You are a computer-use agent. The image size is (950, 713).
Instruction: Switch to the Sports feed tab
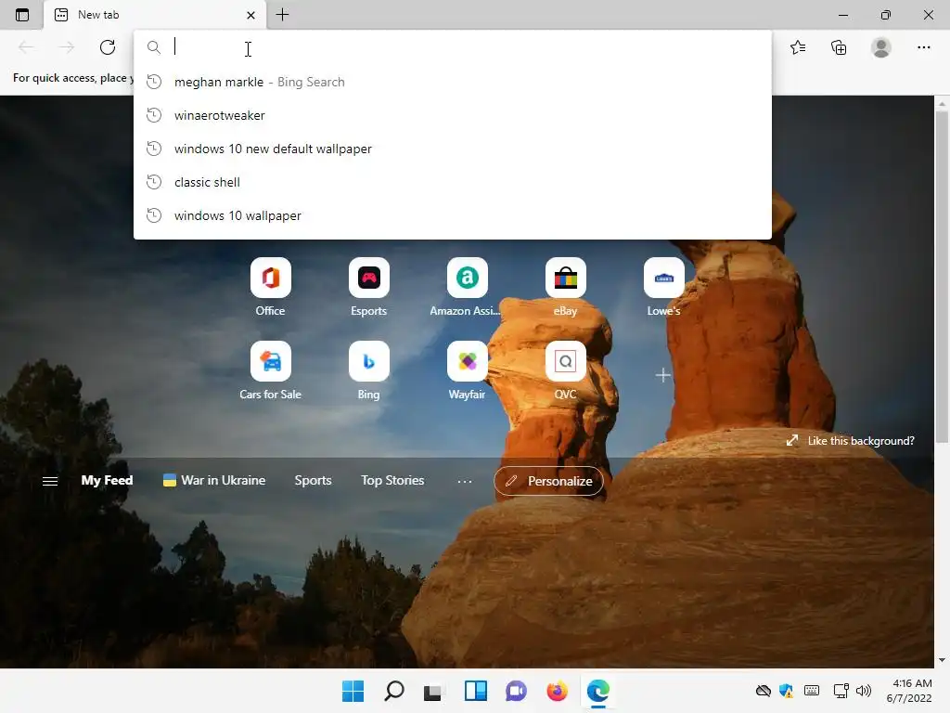point(313,480)
